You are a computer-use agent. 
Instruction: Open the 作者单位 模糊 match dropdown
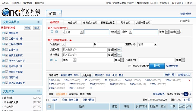pyautogui.click(x=180, y=60)
